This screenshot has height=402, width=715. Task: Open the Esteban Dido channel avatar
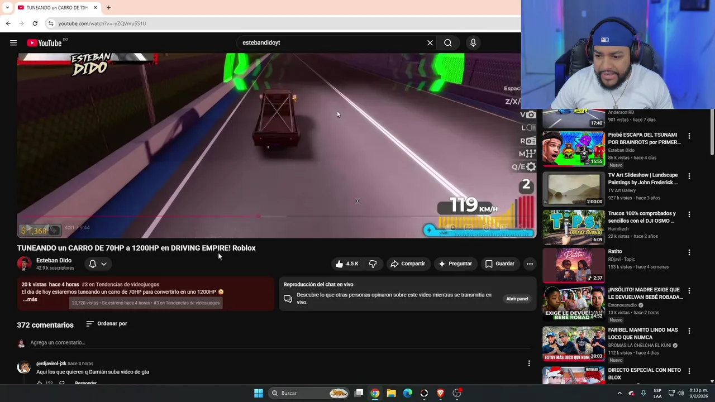24,264
